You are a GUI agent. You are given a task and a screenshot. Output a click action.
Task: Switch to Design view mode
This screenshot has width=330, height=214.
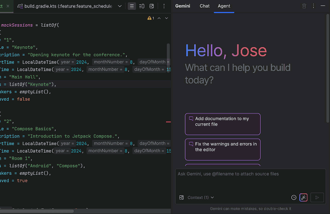[x=152, y=6]
